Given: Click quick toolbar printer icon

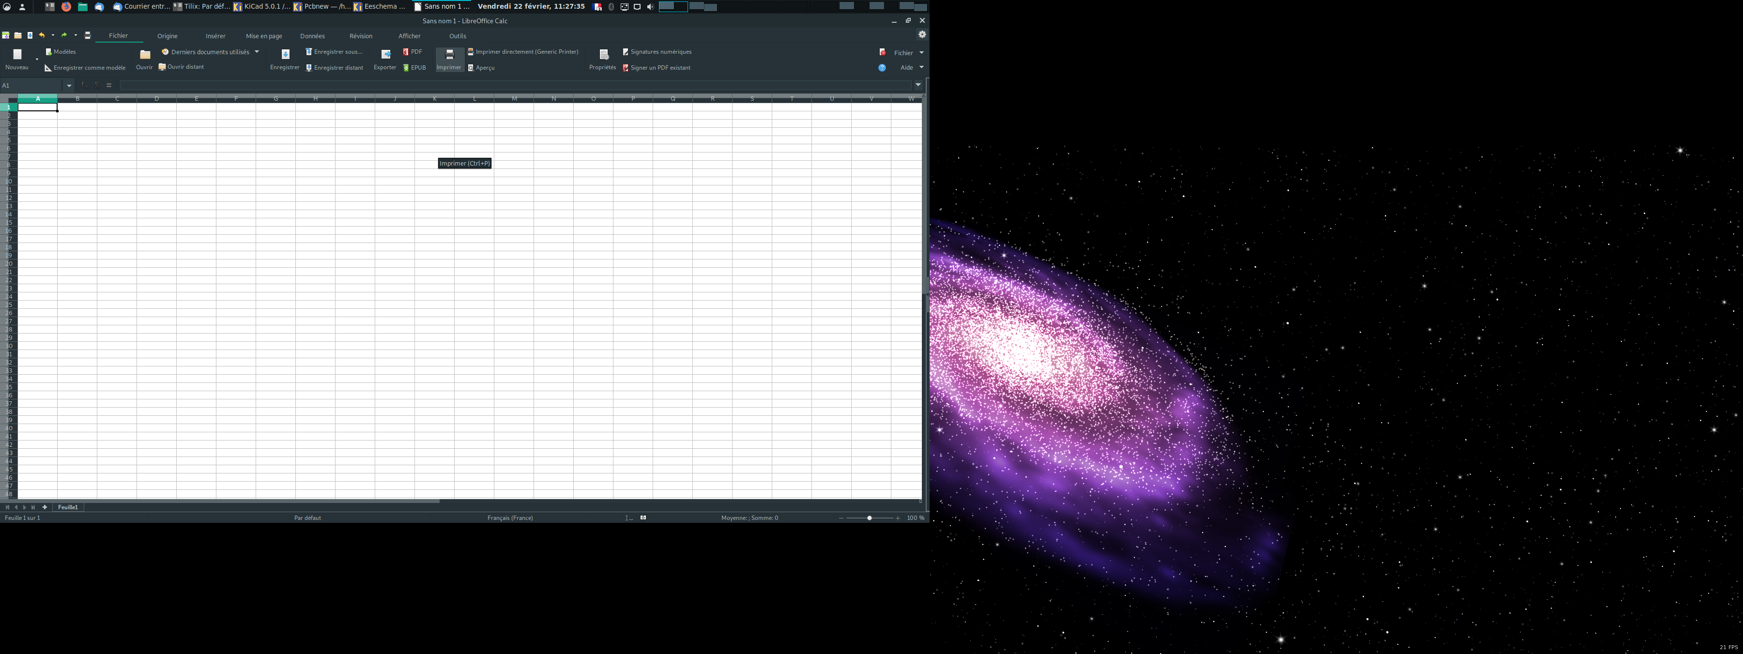Looking at the screenshot, I should (x=87, y=35).
